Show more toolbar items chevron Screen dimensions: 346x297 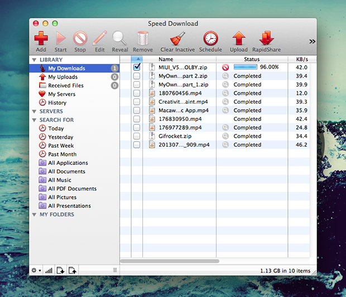click(x=312, y=41)
